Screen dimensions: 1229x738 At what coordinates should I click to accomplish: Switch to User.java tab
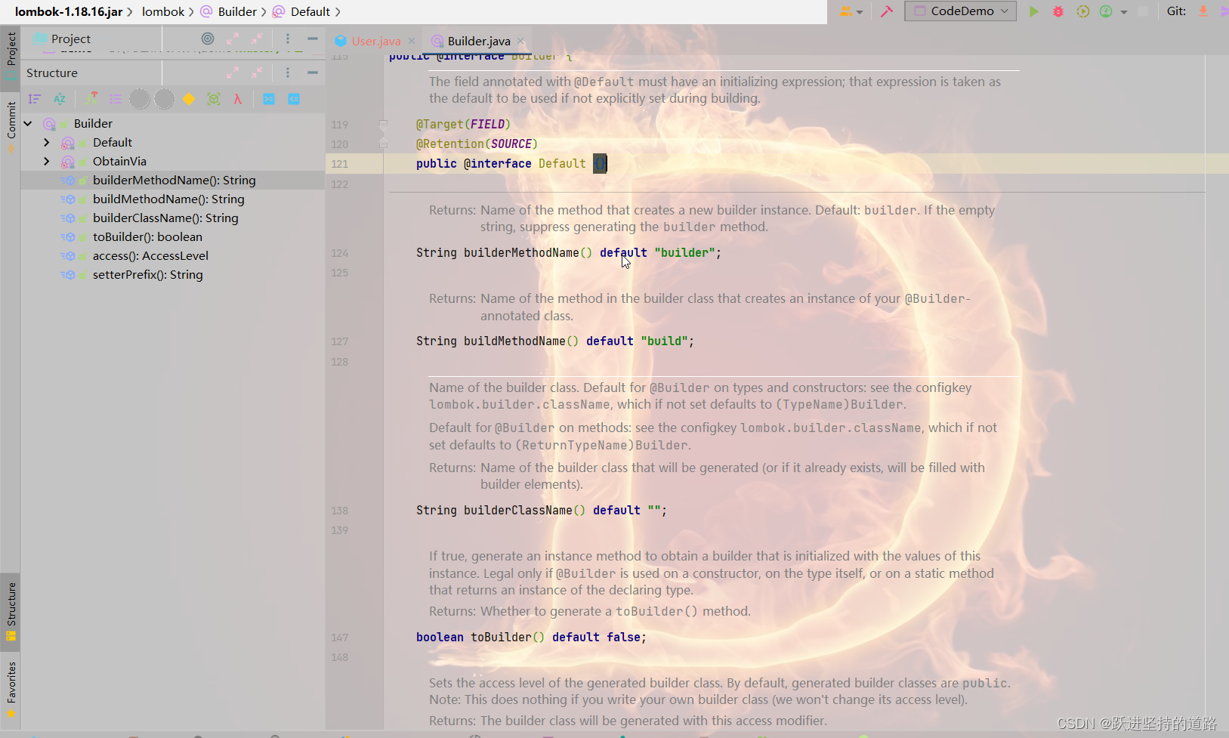[x=375, y=41]
